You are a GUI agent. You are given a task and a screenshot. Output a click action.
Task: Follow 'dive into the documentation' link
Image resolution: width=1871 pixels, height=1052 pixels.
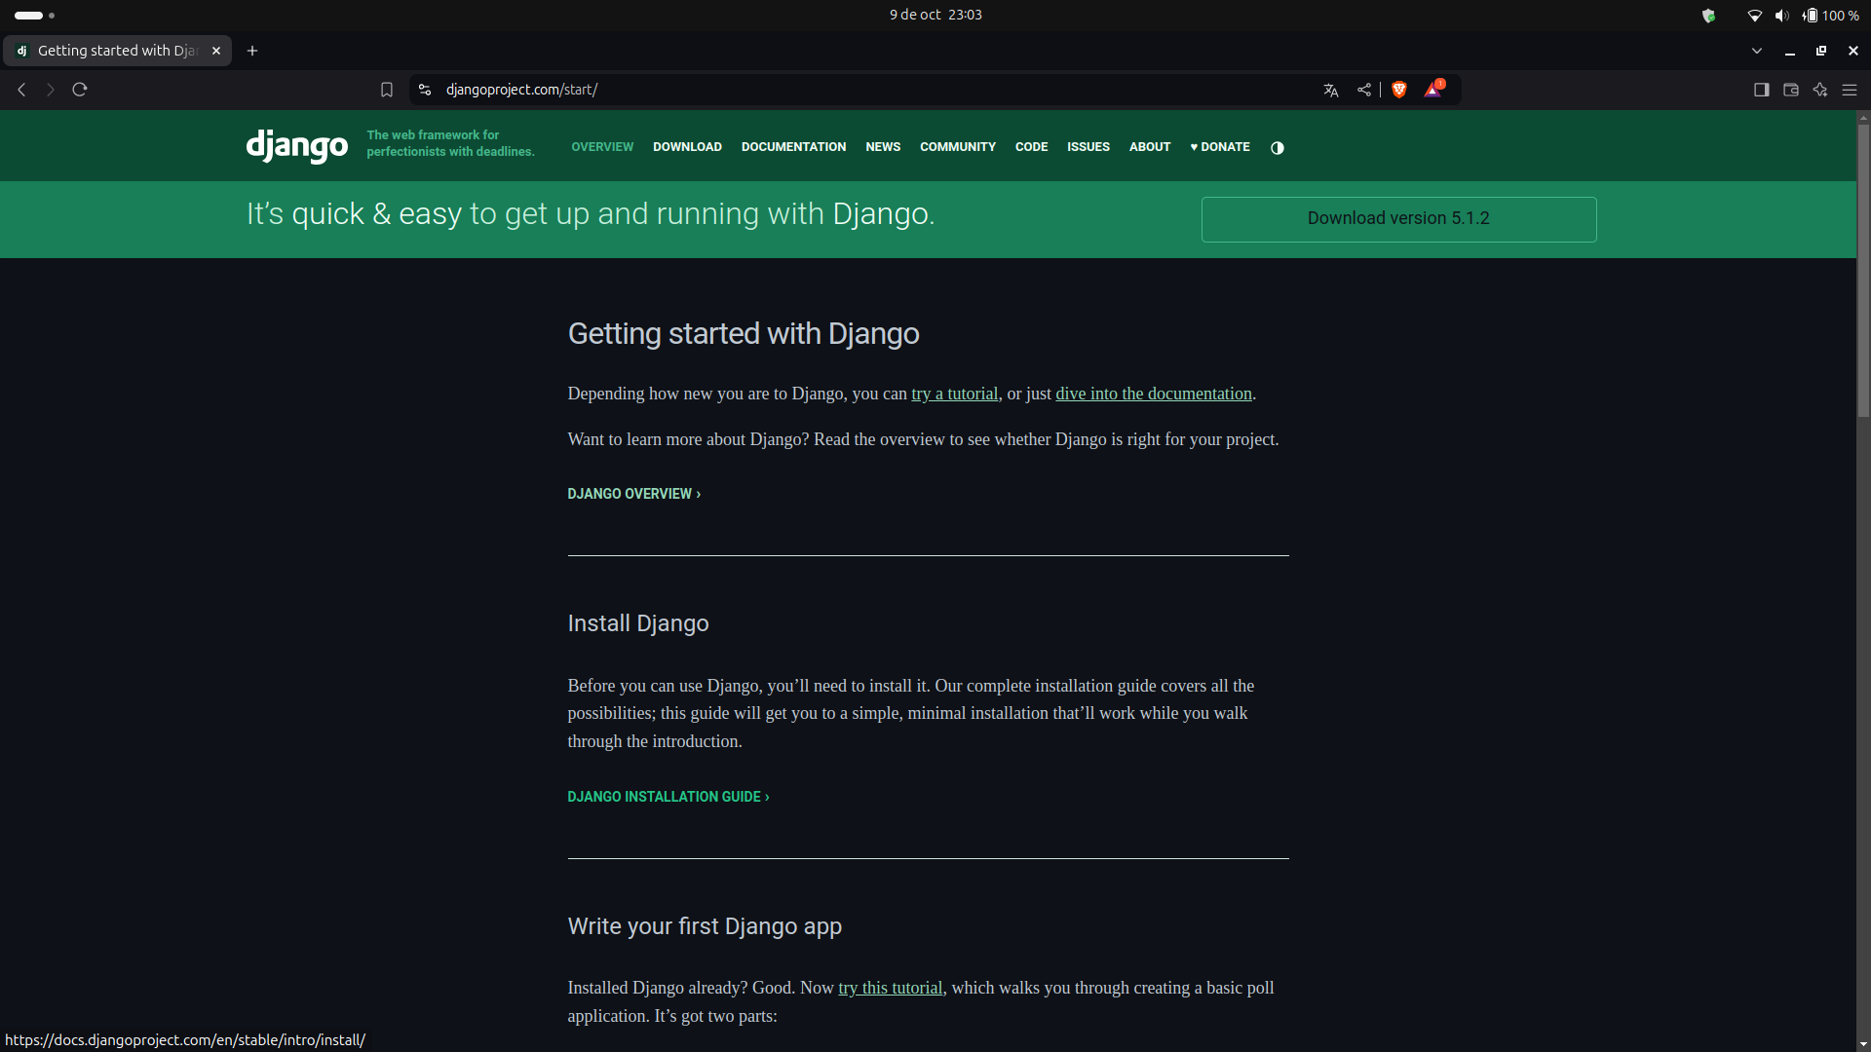pyautogui.click(x=1154, y=394)
